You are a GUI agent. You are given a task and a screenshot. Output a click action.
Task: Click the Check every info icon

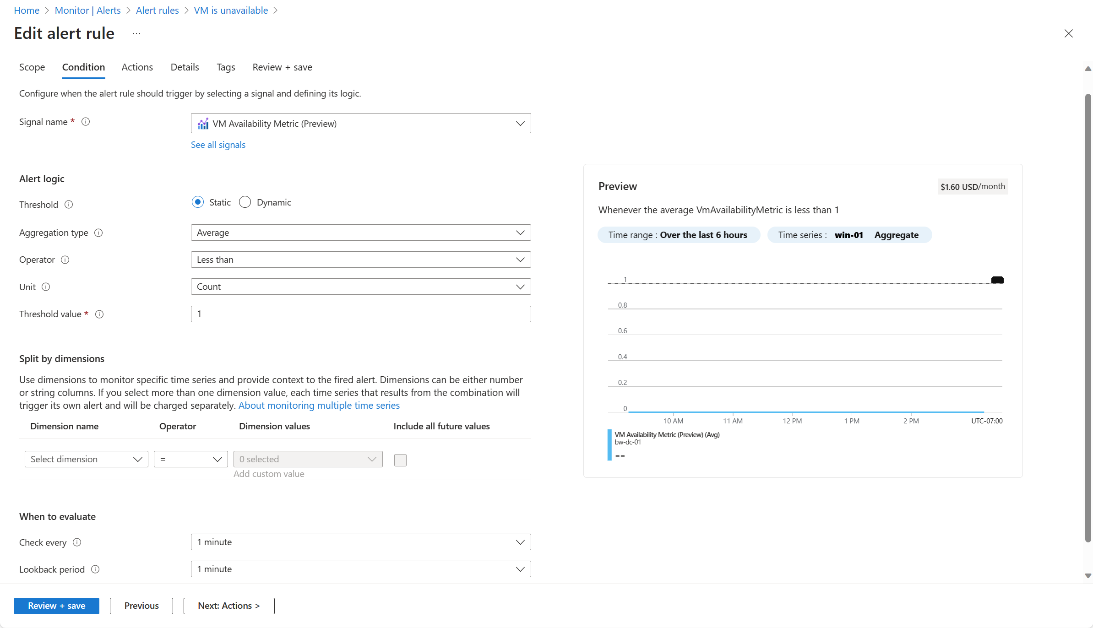coord(77,542)
